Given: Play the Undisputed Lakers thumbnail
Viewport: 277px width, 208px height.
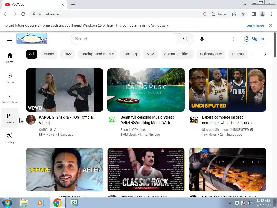Looking at the screenshot, I should (227, 90).
